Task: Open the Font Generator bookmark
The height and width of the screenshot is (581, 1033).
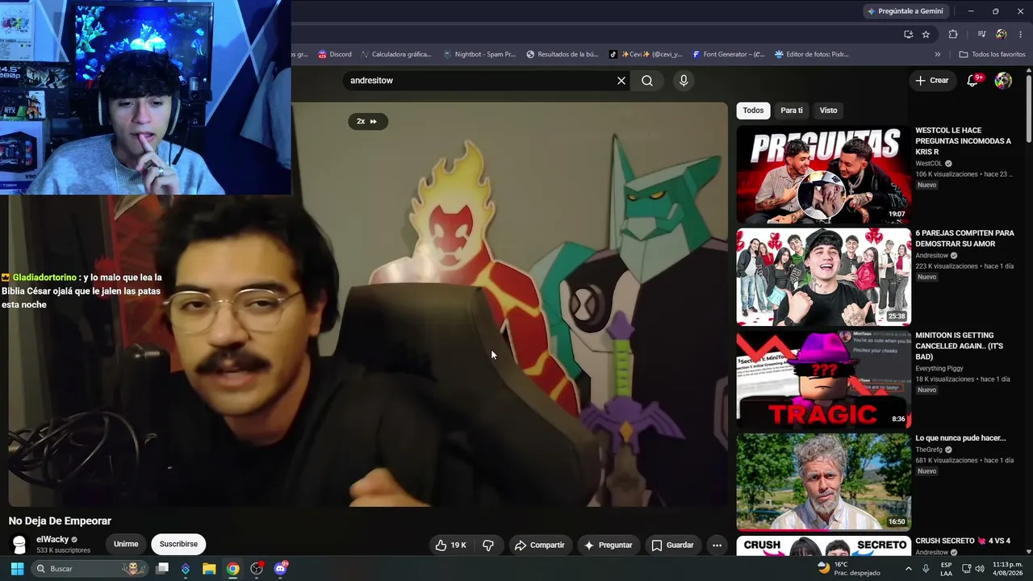Action: (729, 54)
